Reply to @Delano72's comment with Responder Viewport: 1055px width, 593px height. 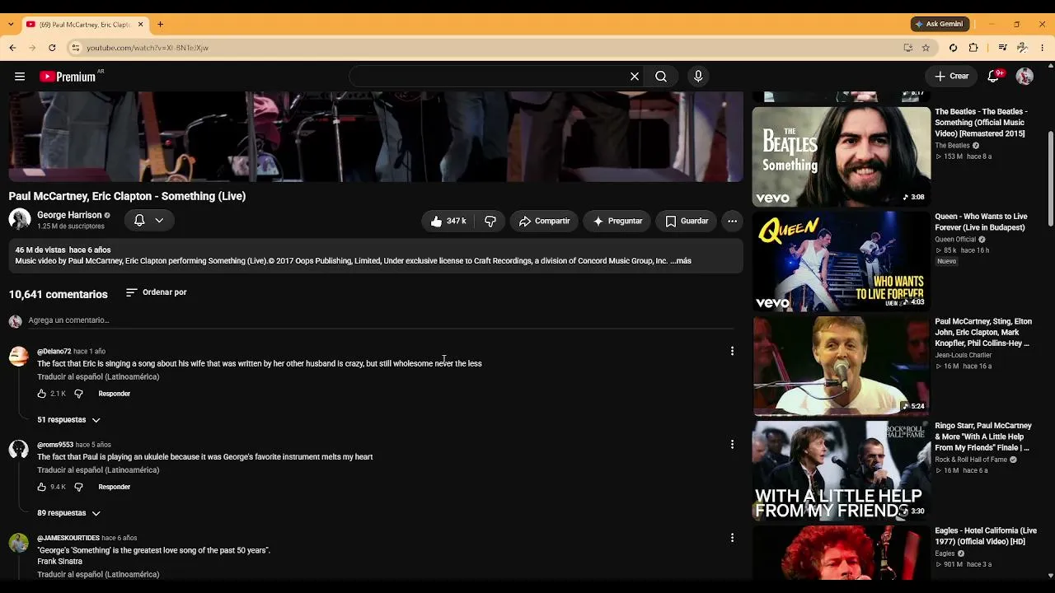[115, 394]
